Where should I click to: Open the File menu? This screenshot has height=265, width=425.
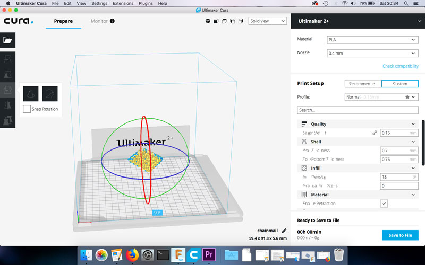[55, 3]
